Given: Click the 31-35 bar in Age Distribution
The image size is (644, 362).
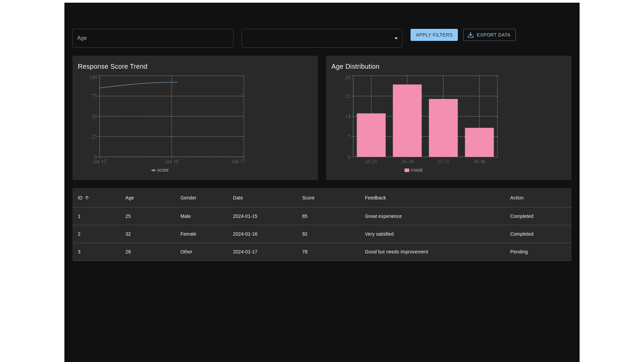Looking at the screenshot, I should coord(443,128).
